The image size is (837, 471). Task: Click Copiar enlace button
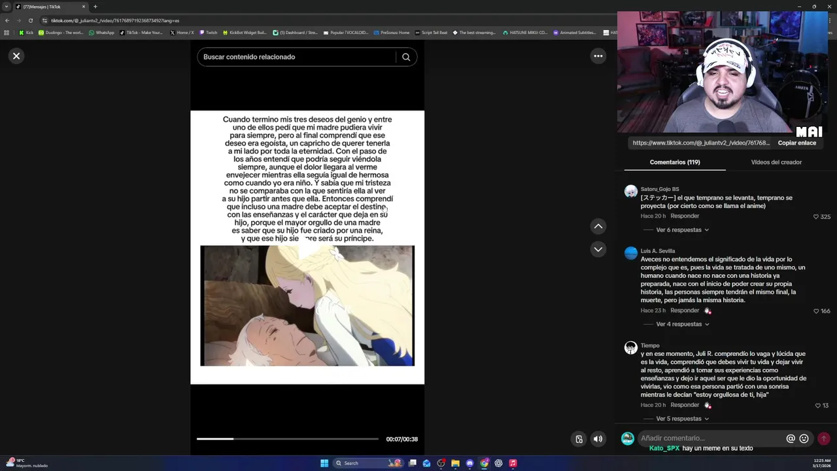[x=796, y=143]
